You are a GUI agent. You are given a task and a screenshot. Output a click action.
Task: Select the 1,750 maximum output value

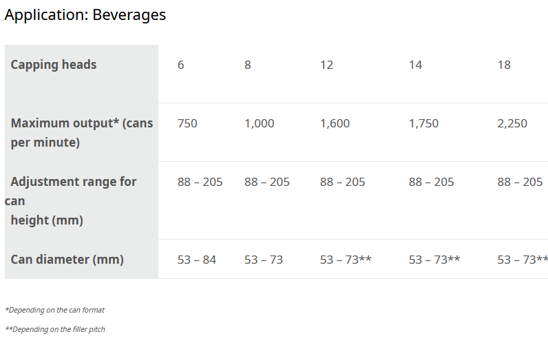(424, 124)
